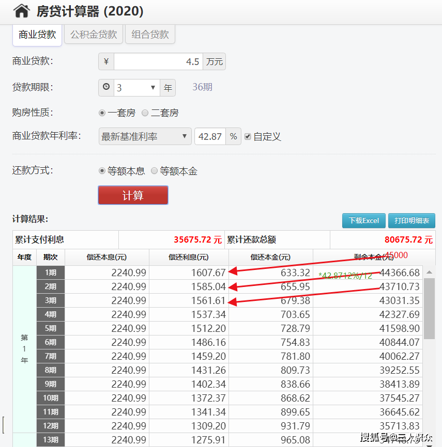Viewport: 442px width, 447px height.
Task: Select the 二套房 radio button
Action: (145, 113)
